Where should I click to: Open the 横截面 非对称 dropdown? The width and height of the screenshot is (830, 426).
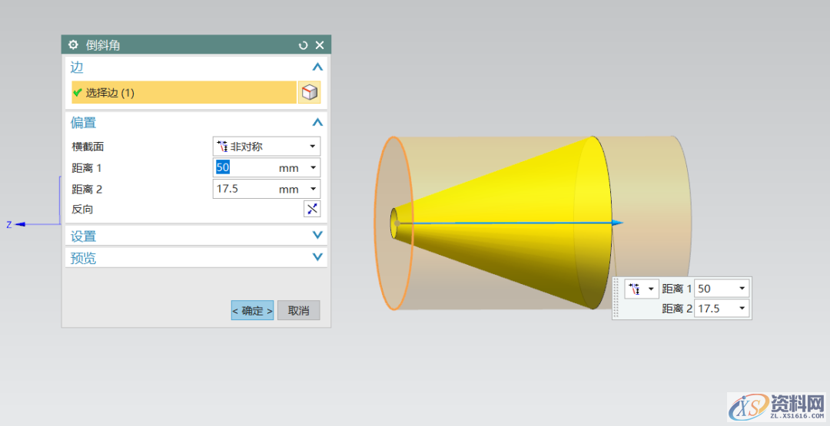click(x=266, y=146)
